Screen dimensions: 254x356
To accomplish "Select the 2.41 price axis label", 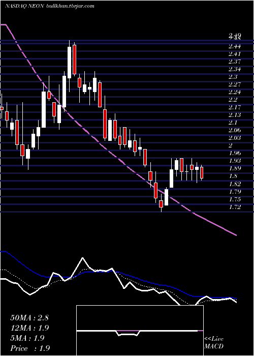I will [235, 54].
